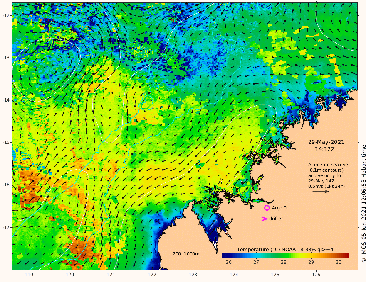Click the 28 value on temperature scale

tap(283, 262)
